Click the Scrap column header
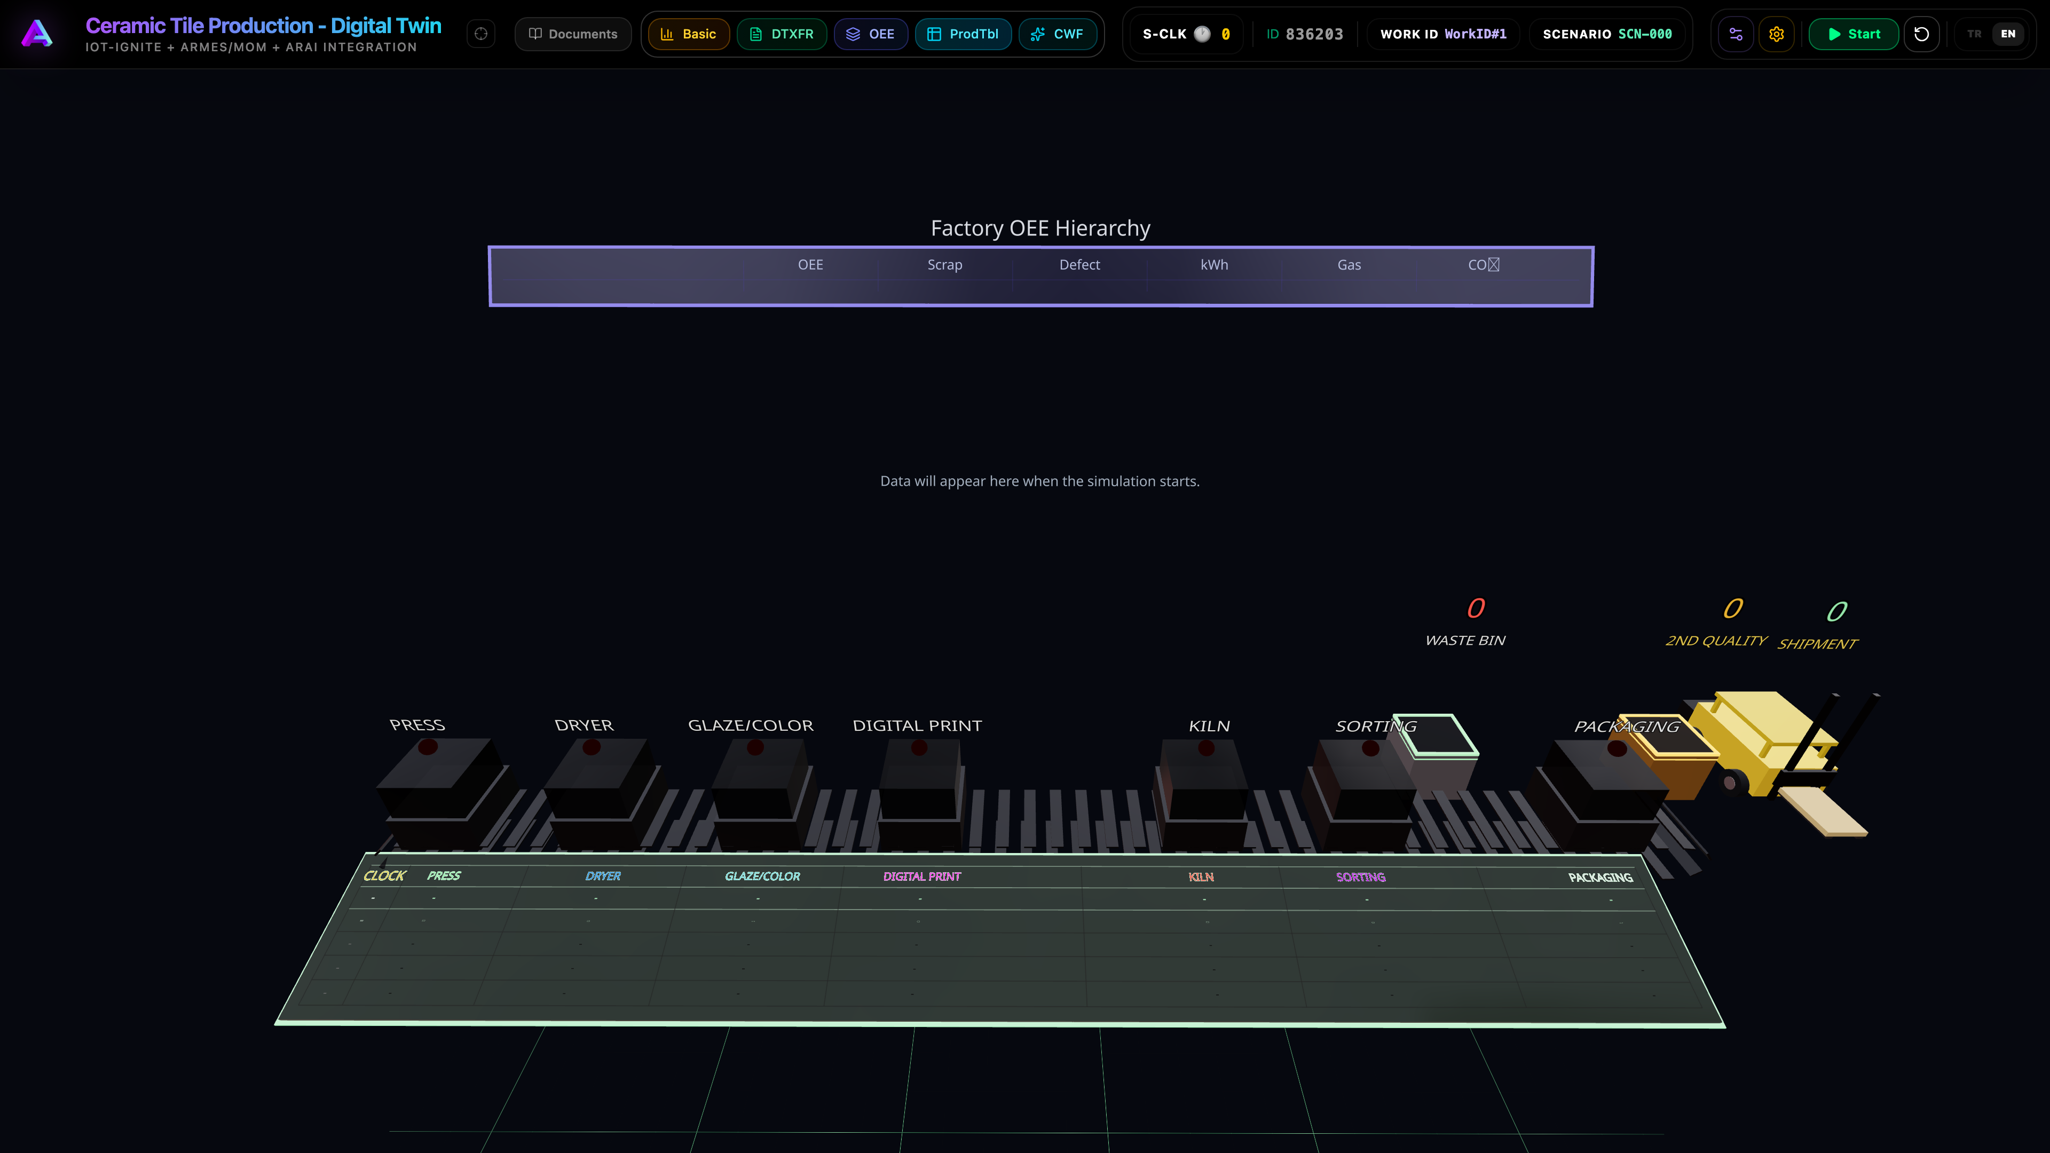The image size is (2050, 1153). (x=944, y=265)
